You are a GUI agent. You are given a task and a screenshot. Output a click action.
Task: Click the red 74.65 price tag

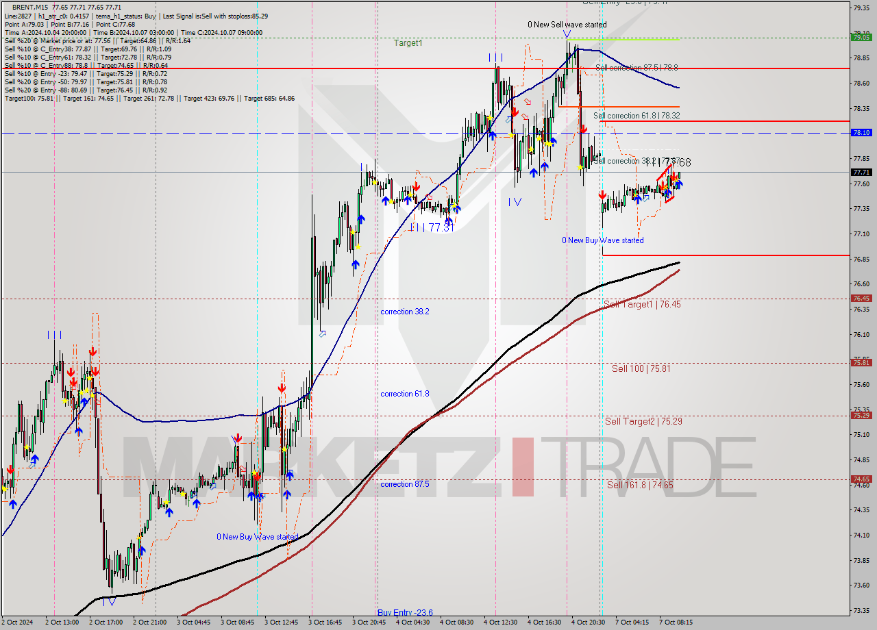861,479
